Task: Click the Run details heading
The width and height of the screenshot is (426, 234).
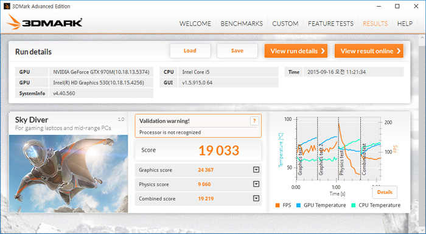Action: (x=33, y=52)
